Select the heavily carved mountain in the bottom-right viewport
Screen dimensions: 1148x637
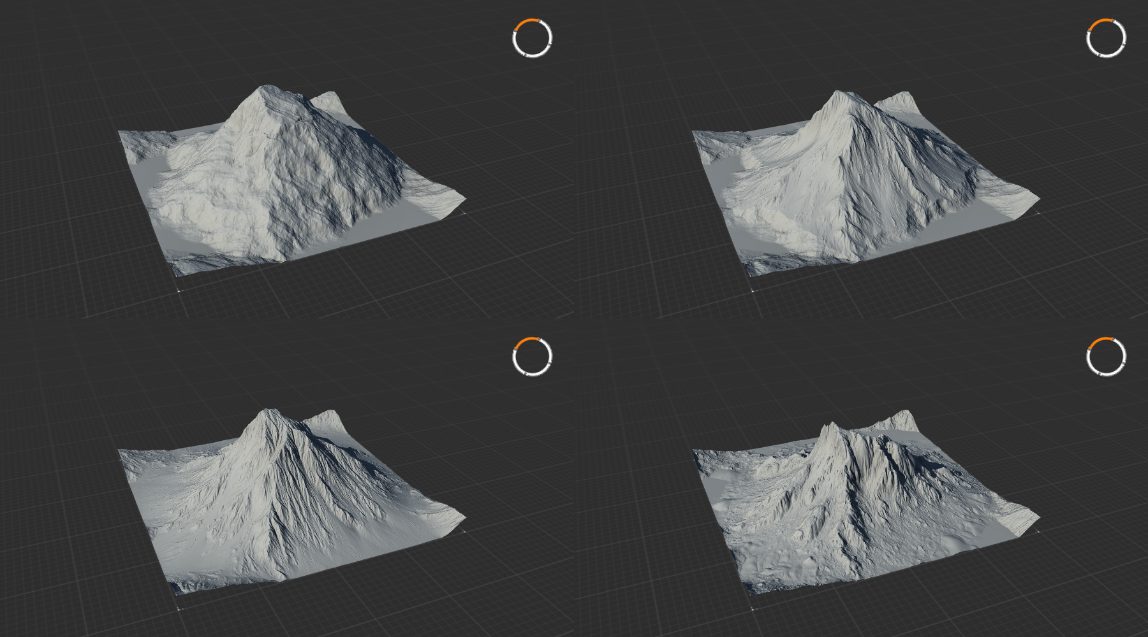click(865, 503)
